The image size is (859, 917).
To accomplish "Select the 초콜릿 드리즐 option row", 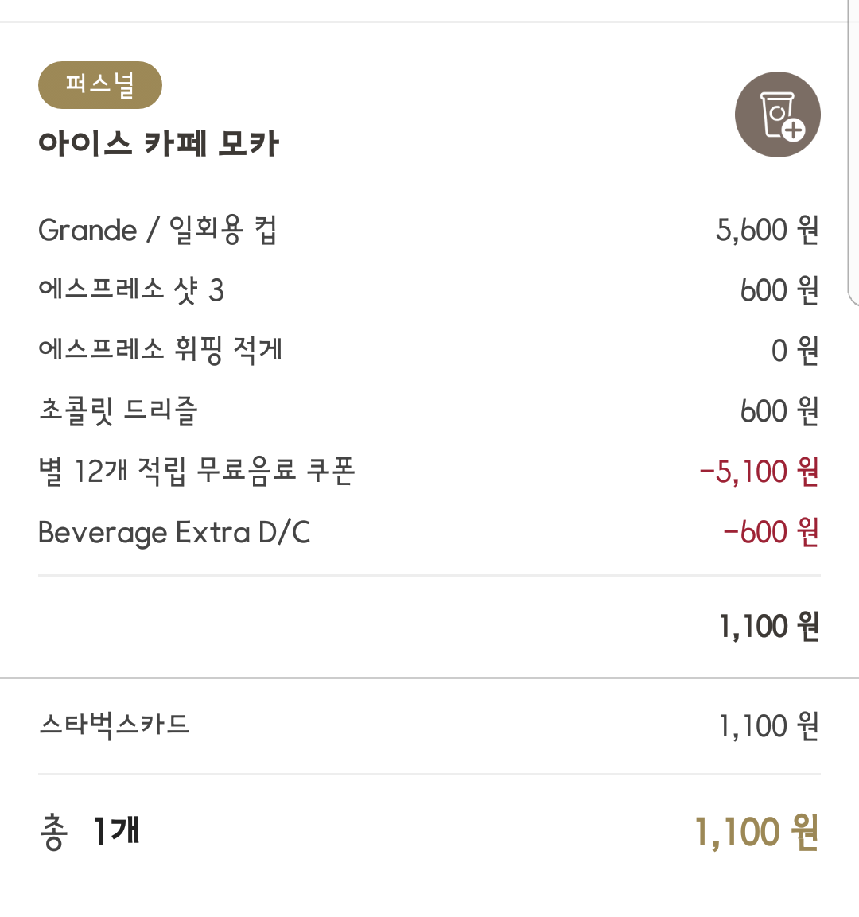I will [429, 410].
